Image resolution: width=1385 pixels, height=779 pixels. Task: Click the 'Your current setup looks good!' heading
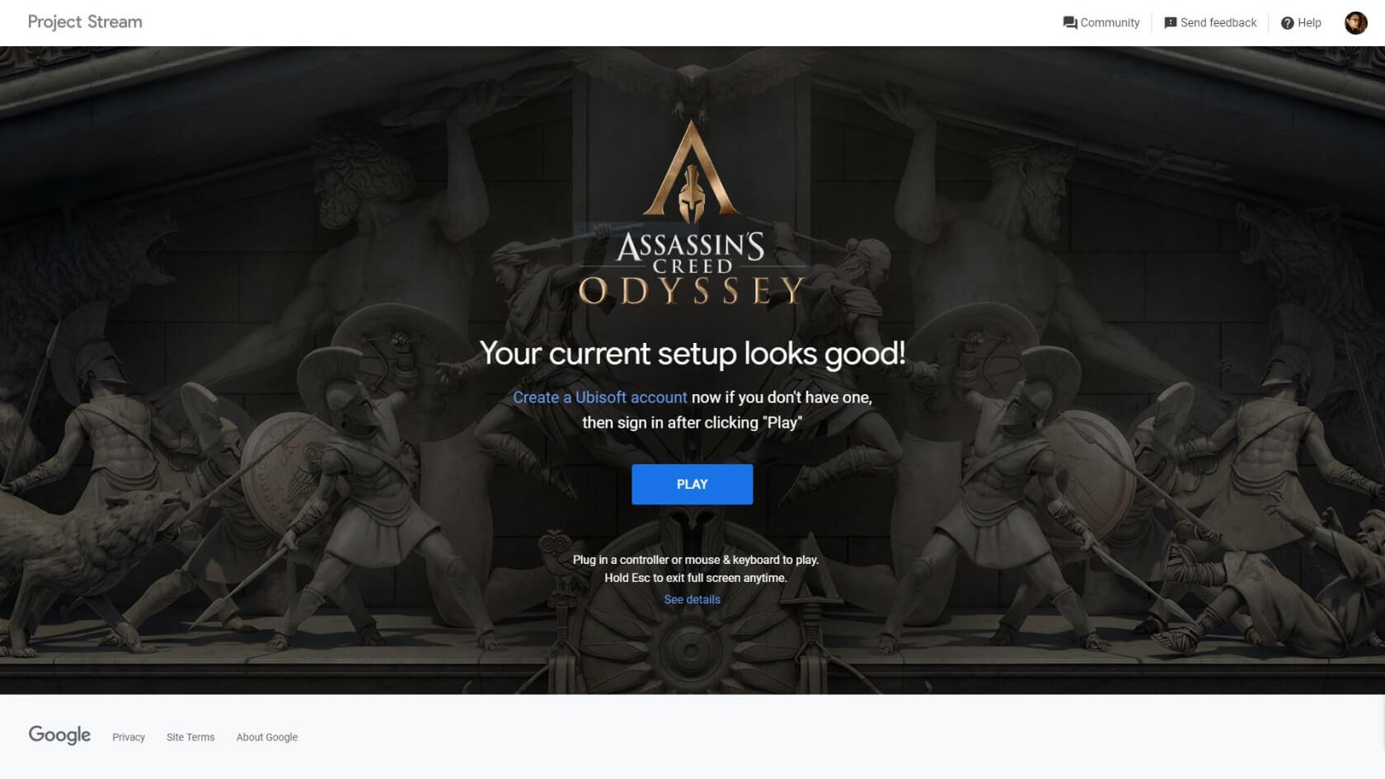pos(692,354)
